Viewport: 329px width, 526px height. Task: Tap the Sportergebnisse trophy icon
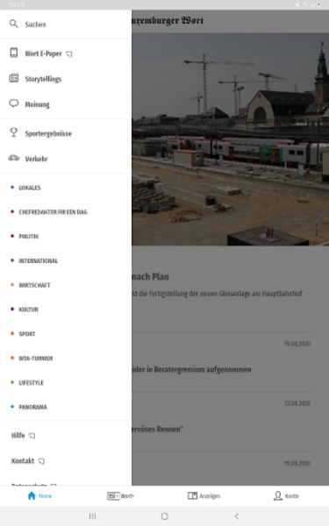click(14, 132)
